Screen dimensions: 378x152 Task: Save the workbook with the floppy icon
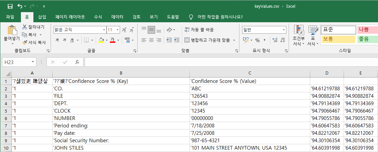point(10,6)
